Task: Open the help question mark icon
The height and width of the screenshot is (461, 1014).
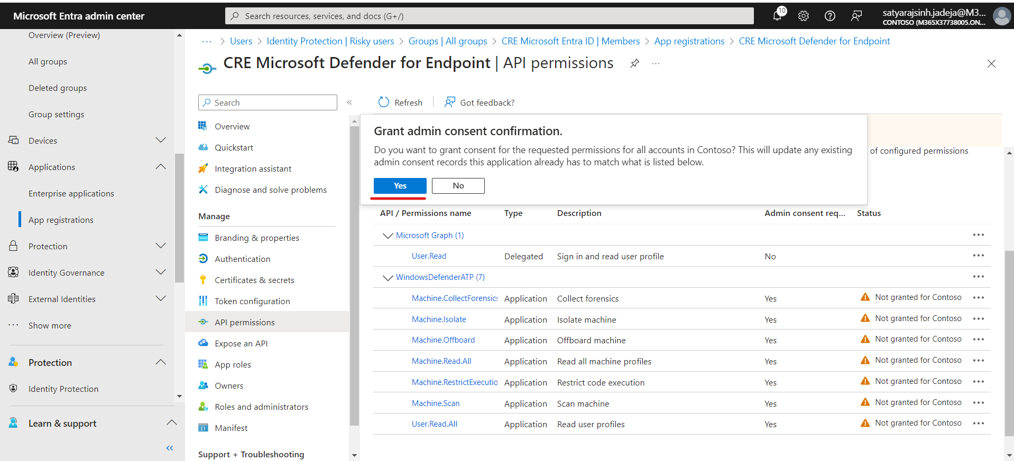Action: coord(830,16)
